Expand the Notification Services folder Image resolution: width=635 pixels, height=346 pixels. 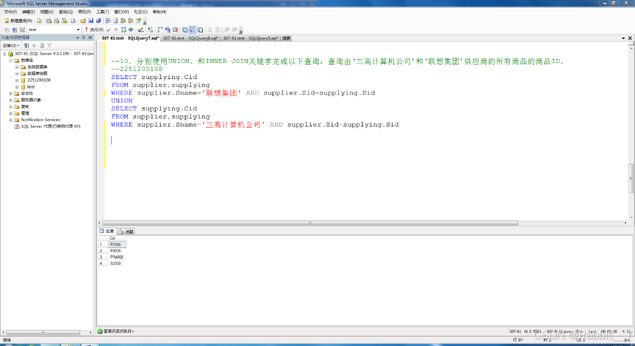(x=11, y=119)
